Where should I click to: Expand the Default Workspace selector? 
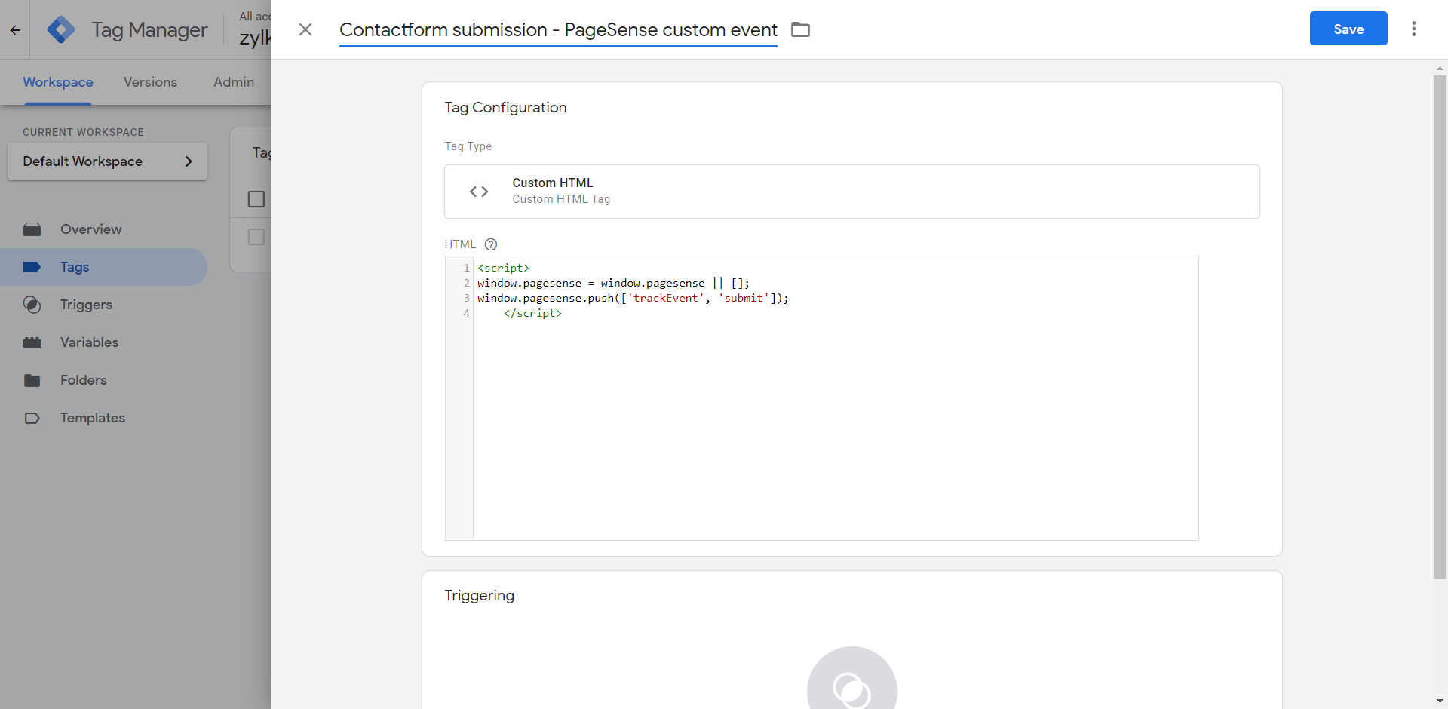[107, 161]
